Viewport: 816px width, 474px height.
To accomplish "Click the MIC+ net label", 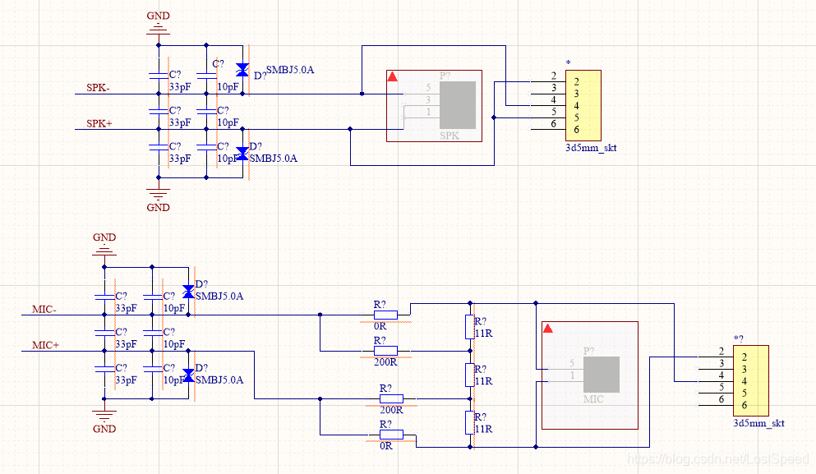I will [45, 345].
